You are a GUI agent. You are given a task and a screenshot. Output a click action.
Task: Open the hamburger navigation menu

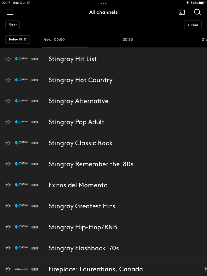pyautogui.click(x=10, y=12)
